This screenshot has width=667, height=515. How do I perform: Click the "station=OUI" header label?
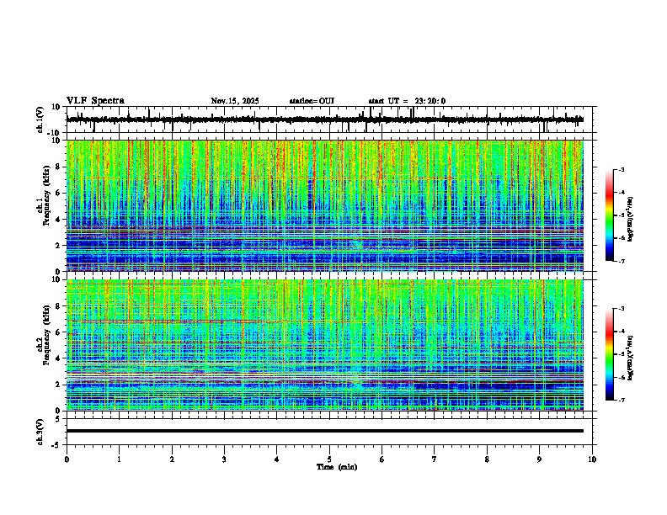pos(312,101)
